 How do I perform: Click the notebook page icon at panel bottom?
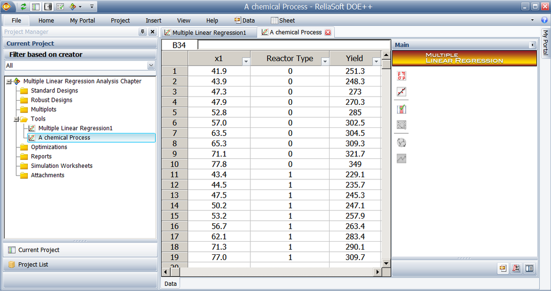click(x=529, y=268)
